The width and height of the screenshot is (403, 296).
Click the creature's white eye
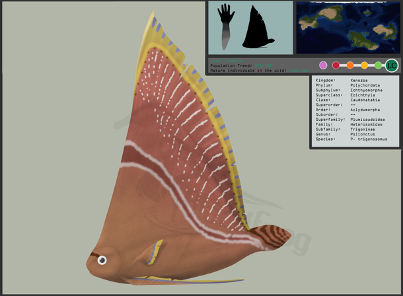click(102, 260)
